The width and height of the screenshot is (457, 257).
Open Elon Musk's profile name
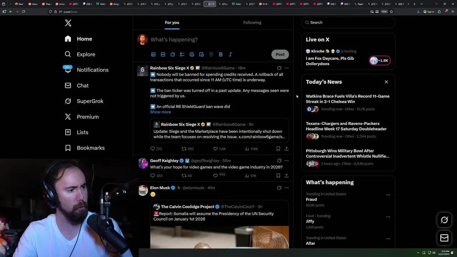(160, 188)
